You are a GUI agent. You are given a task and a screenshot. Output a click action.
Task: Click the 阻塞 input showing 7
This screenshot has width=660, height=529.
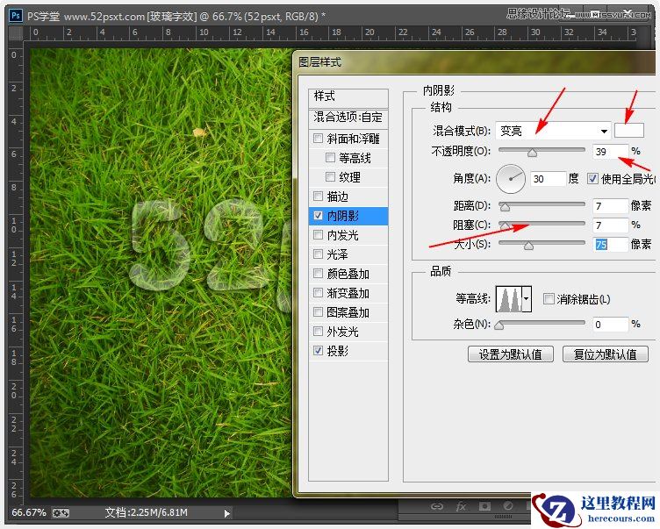[610, 225]
